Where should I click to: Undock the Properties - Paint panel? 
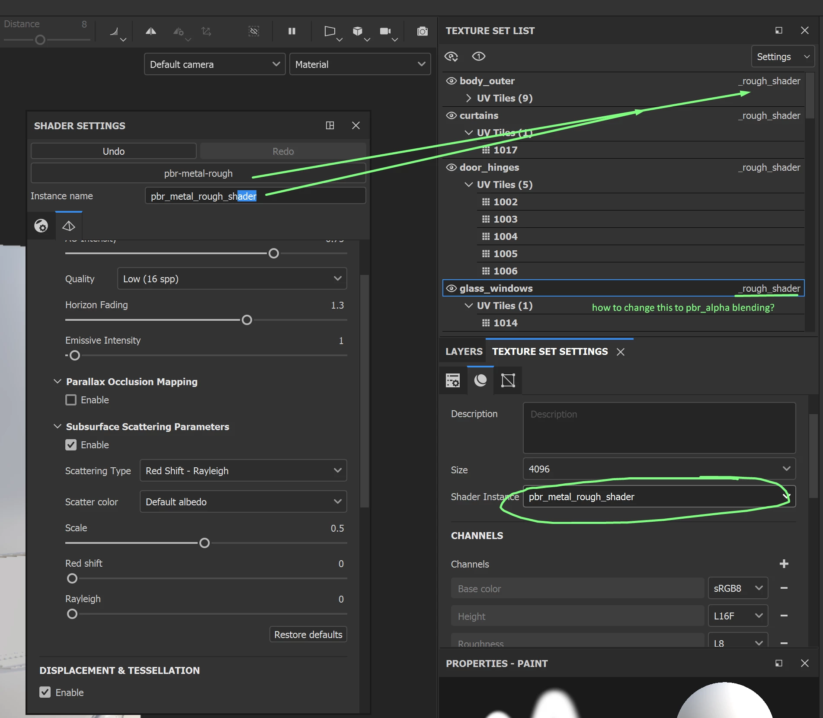click(x=779, y=663)
